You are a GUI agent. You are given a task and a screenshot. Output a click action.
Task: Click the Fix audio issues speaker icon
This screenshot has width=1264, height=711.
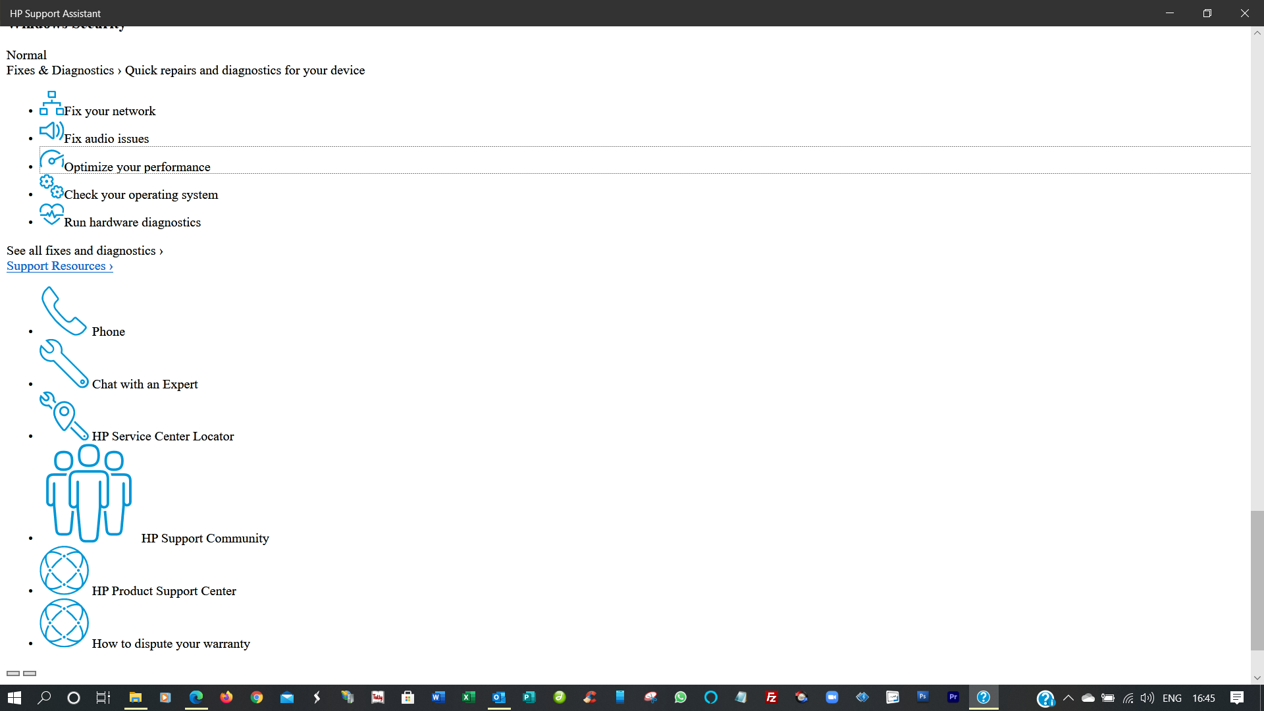coord(51,132)
